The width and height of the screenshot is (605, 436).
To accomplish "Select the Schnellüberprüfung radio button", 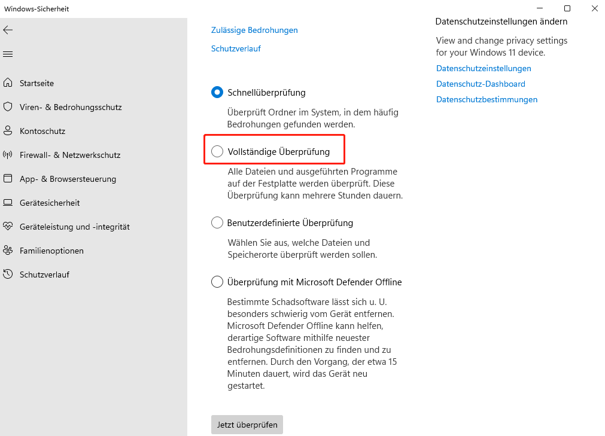I will (217, 93).
